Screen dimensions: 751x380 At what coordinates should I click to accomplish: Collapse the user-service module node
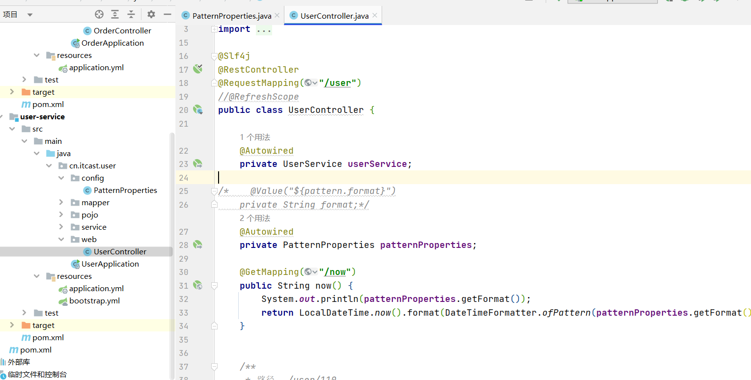tap(2, 116)
